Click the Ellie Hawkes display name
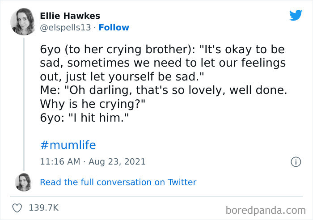Viewport: 313px width, 220px height. (x=70, y=16)
